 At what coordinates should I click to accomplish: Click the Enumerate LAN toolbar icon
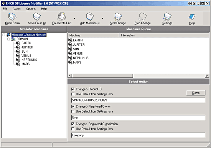point(62,17)
